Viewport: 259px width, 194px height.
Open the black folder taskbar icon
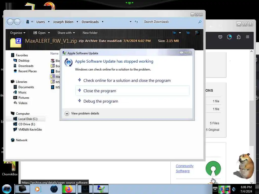[23, 189]
